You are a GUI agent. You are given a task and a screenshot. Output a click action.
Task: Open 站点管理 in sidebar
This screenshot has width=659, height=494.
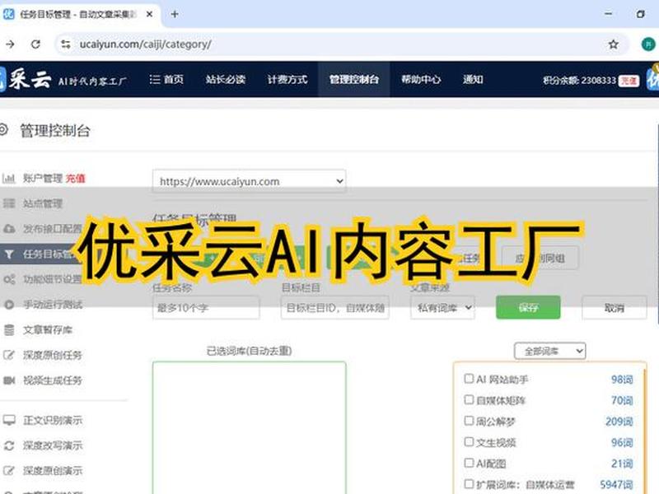click(x=43, y=203)
